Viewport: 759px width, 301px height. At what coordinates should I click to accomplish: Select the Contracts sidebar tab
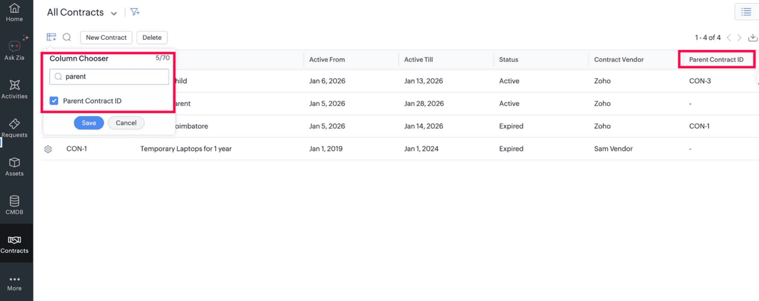pos(14,244)
